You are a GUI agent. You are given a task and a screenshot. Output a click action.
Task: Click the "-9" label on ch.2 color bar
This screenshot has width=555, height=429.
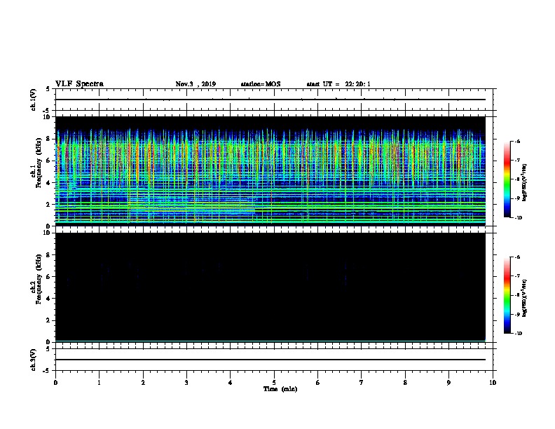click(x=517, y=314)
